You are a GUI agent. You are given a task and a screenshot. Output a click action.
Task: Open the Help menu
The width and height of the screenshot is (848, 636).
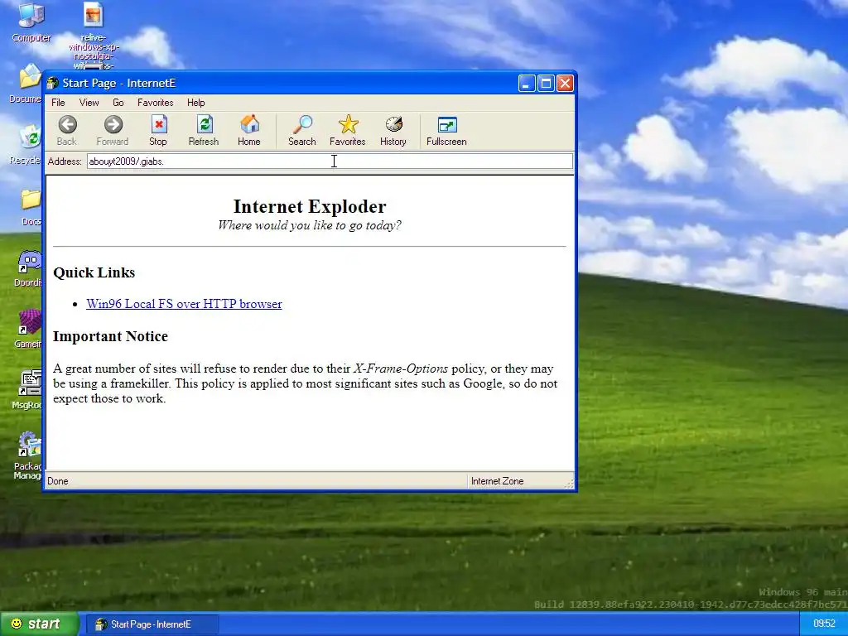coord(195,102)
